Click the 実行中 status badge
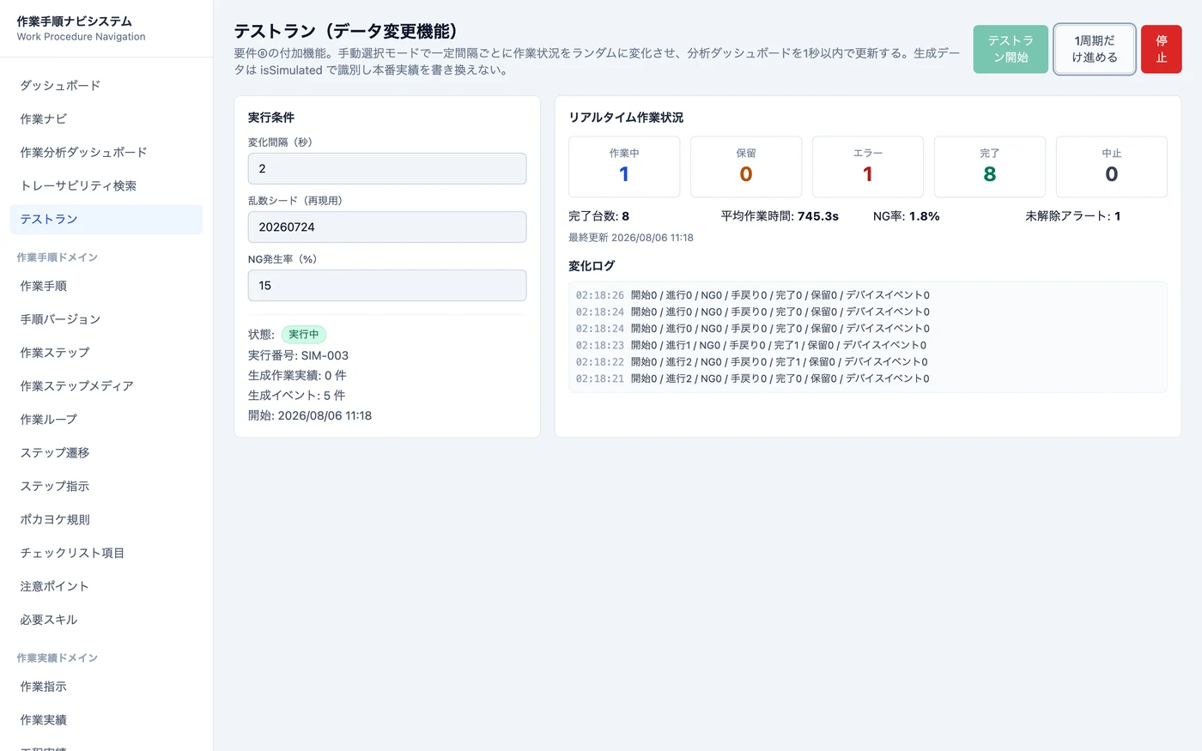Screen dimensions: 1202x751 pyautogui.click(x=304, y=335)
